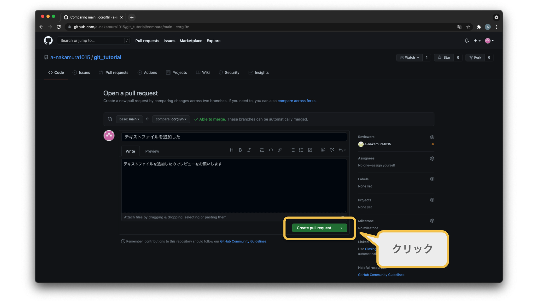
Task: Click the a-nakamura1015 reviewer name
Action: [x=378, y=144]
